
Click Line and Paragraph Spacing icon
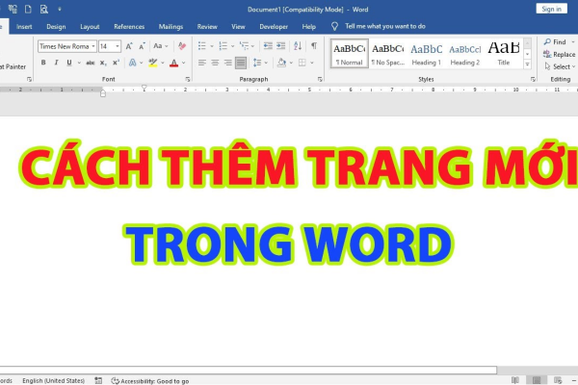point(257,63)
